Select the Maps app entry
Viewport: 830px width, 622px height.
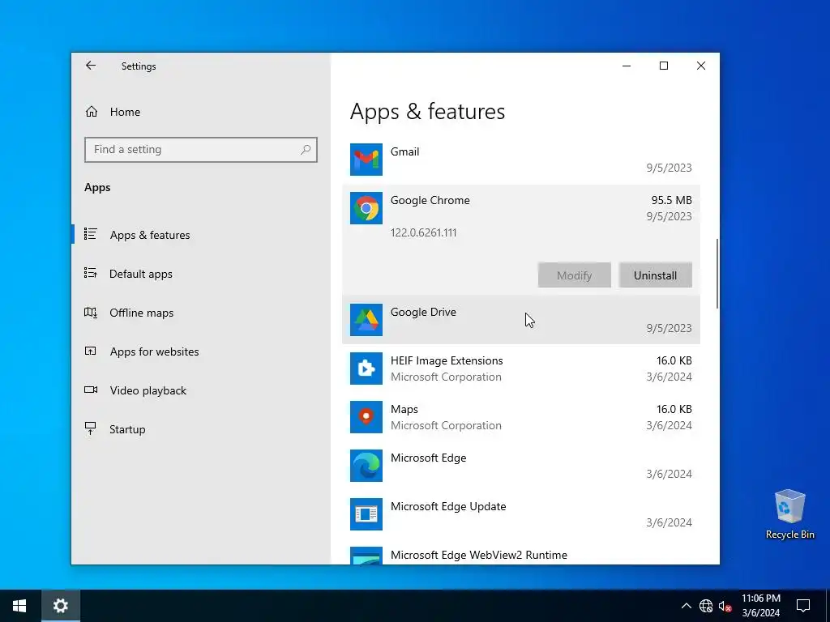coord(521,417)
